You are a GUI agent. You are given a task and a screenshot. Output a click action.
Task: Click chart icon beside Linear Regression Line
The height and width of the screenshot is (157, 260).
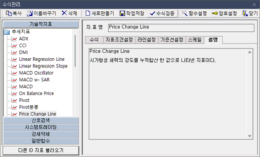coord(14,59)
